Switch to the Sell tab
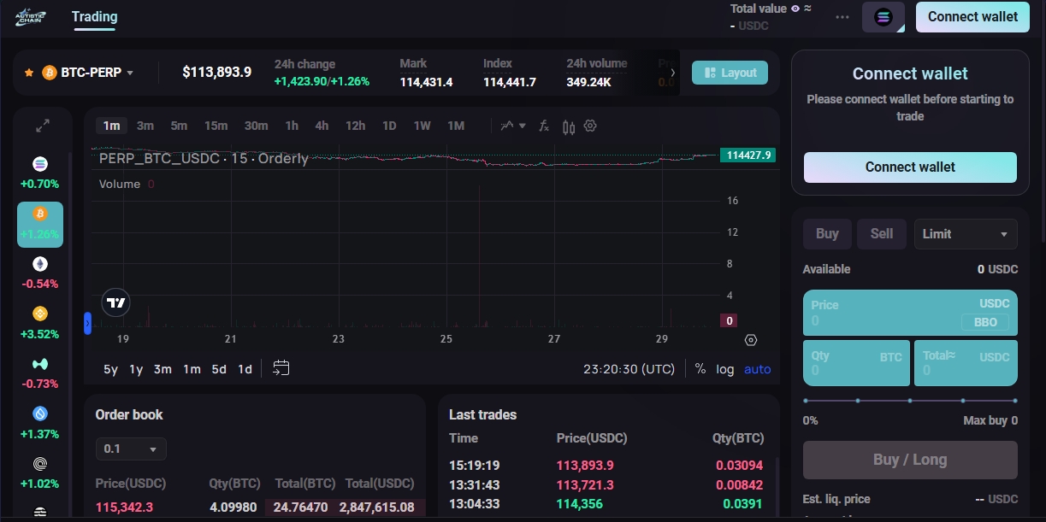 pos(881,234)
